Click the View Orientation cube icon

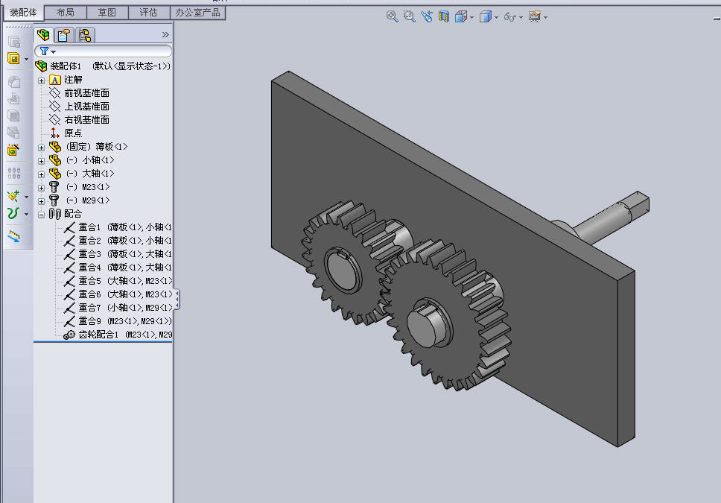click(461, 16)
